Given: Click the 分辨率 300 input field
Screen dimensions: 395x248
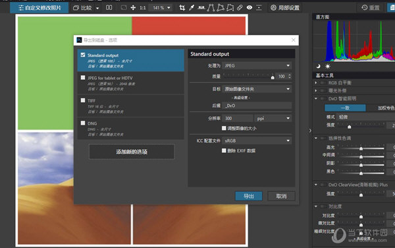Looking at the screenshot, I should 238,118.
